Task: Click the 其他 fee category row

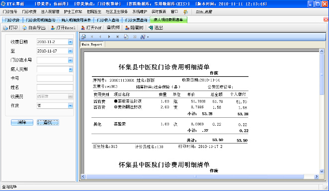Action: point(97,124)
